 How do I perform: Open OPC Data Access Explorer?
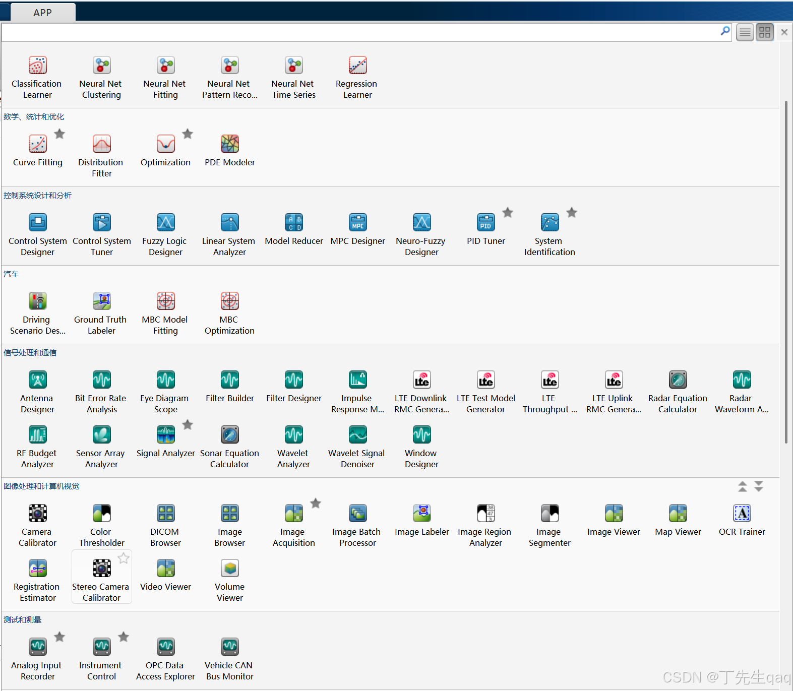165,659
